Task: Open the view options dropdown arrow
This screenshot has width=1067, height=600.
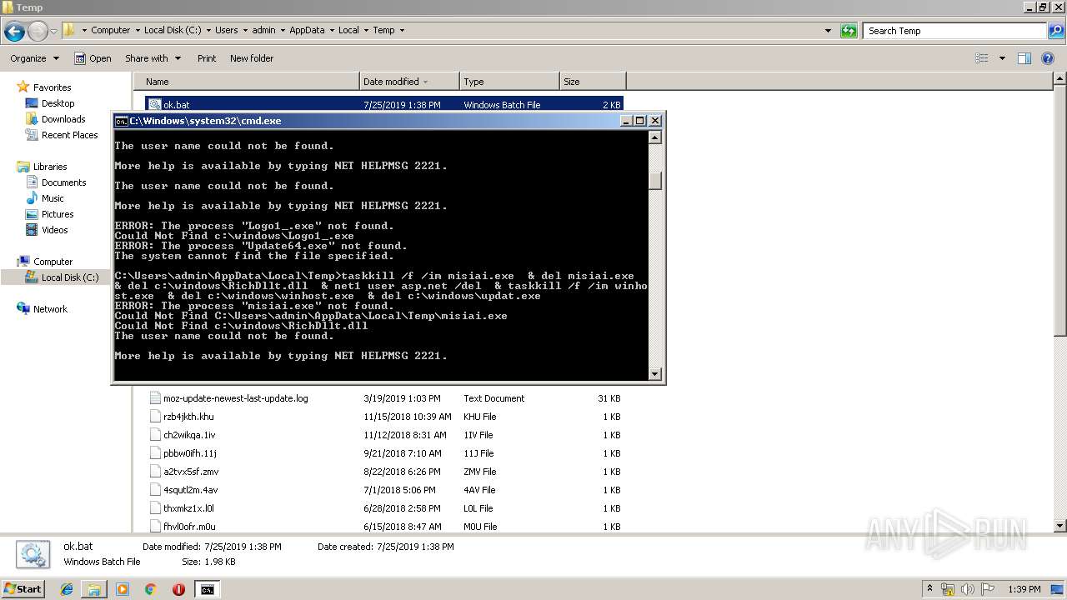Action: pyautogui.click(x=1002, y=58)
